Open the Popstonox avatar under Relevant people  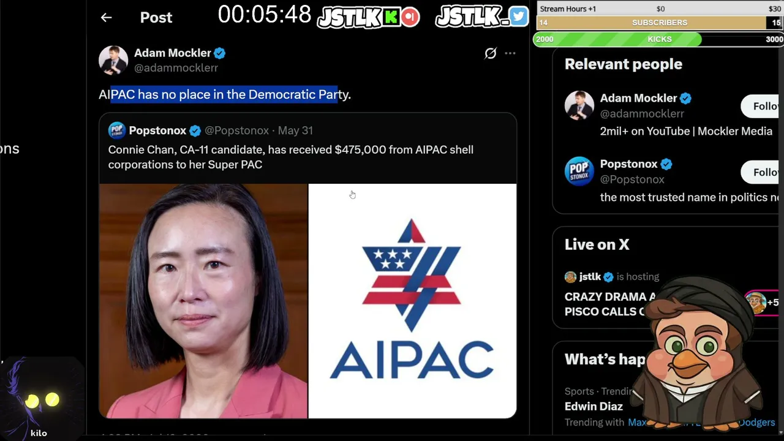(579, 171)
